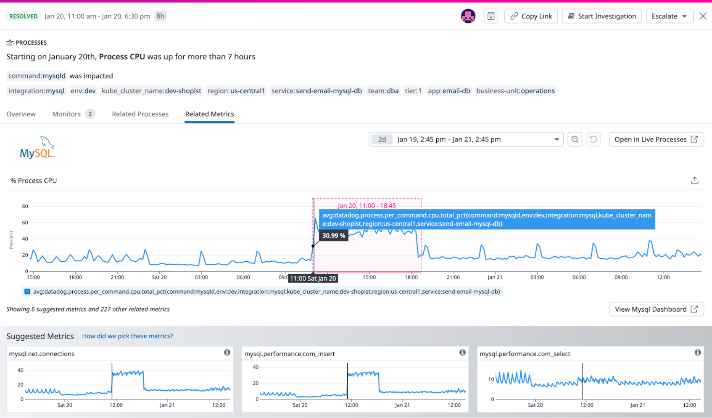This screenshot has height=418, width=712.
Task: Click the chain icon inside the Copy Link button
Action: click(x=514, y=16)
